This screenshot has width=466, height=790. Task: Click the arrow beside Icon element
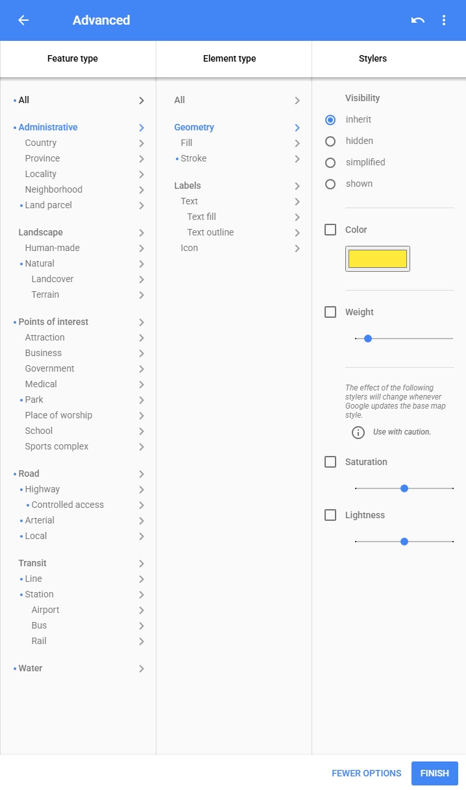(x=297, y=248)
